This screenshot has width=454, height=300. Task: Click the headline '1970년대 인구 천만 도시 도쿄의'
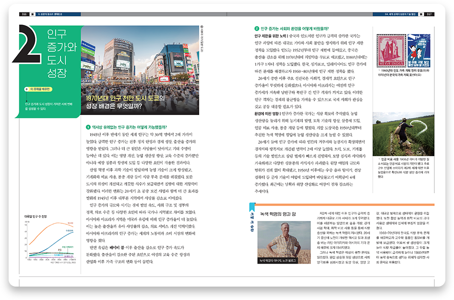click(x=125, y=98)
